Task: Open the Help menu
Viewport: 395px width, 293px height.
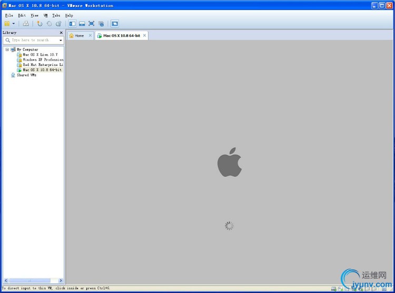Action: 69,15
